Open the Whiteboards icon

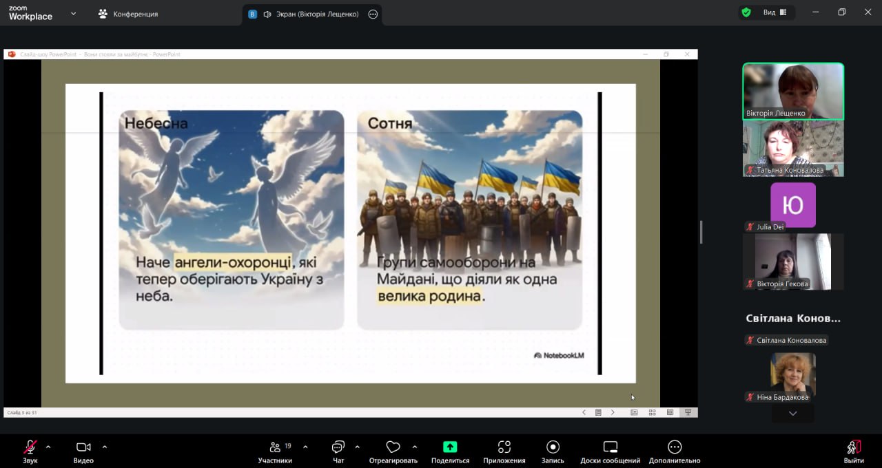tap(610, 447)
